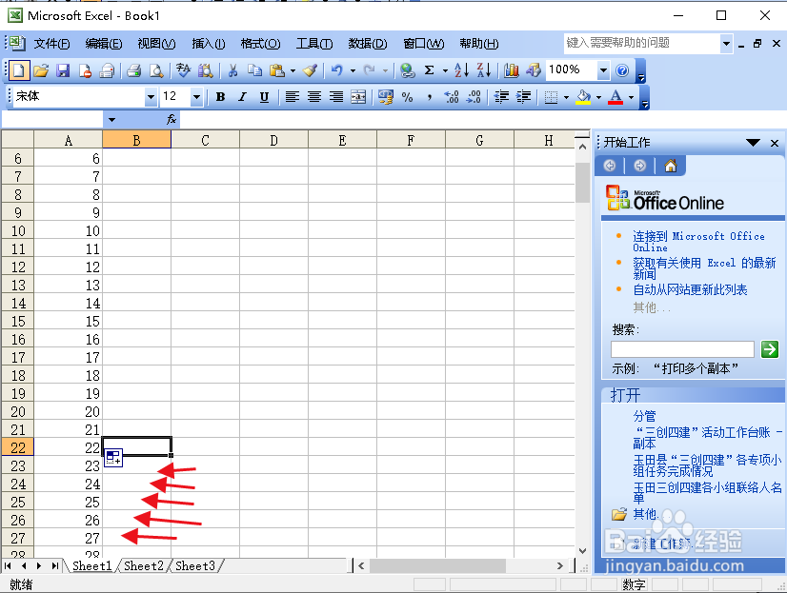Image resolution: width=787 pixels, height=593 pixels.
Task: Center-align the cell text
Action: [314, 97]
